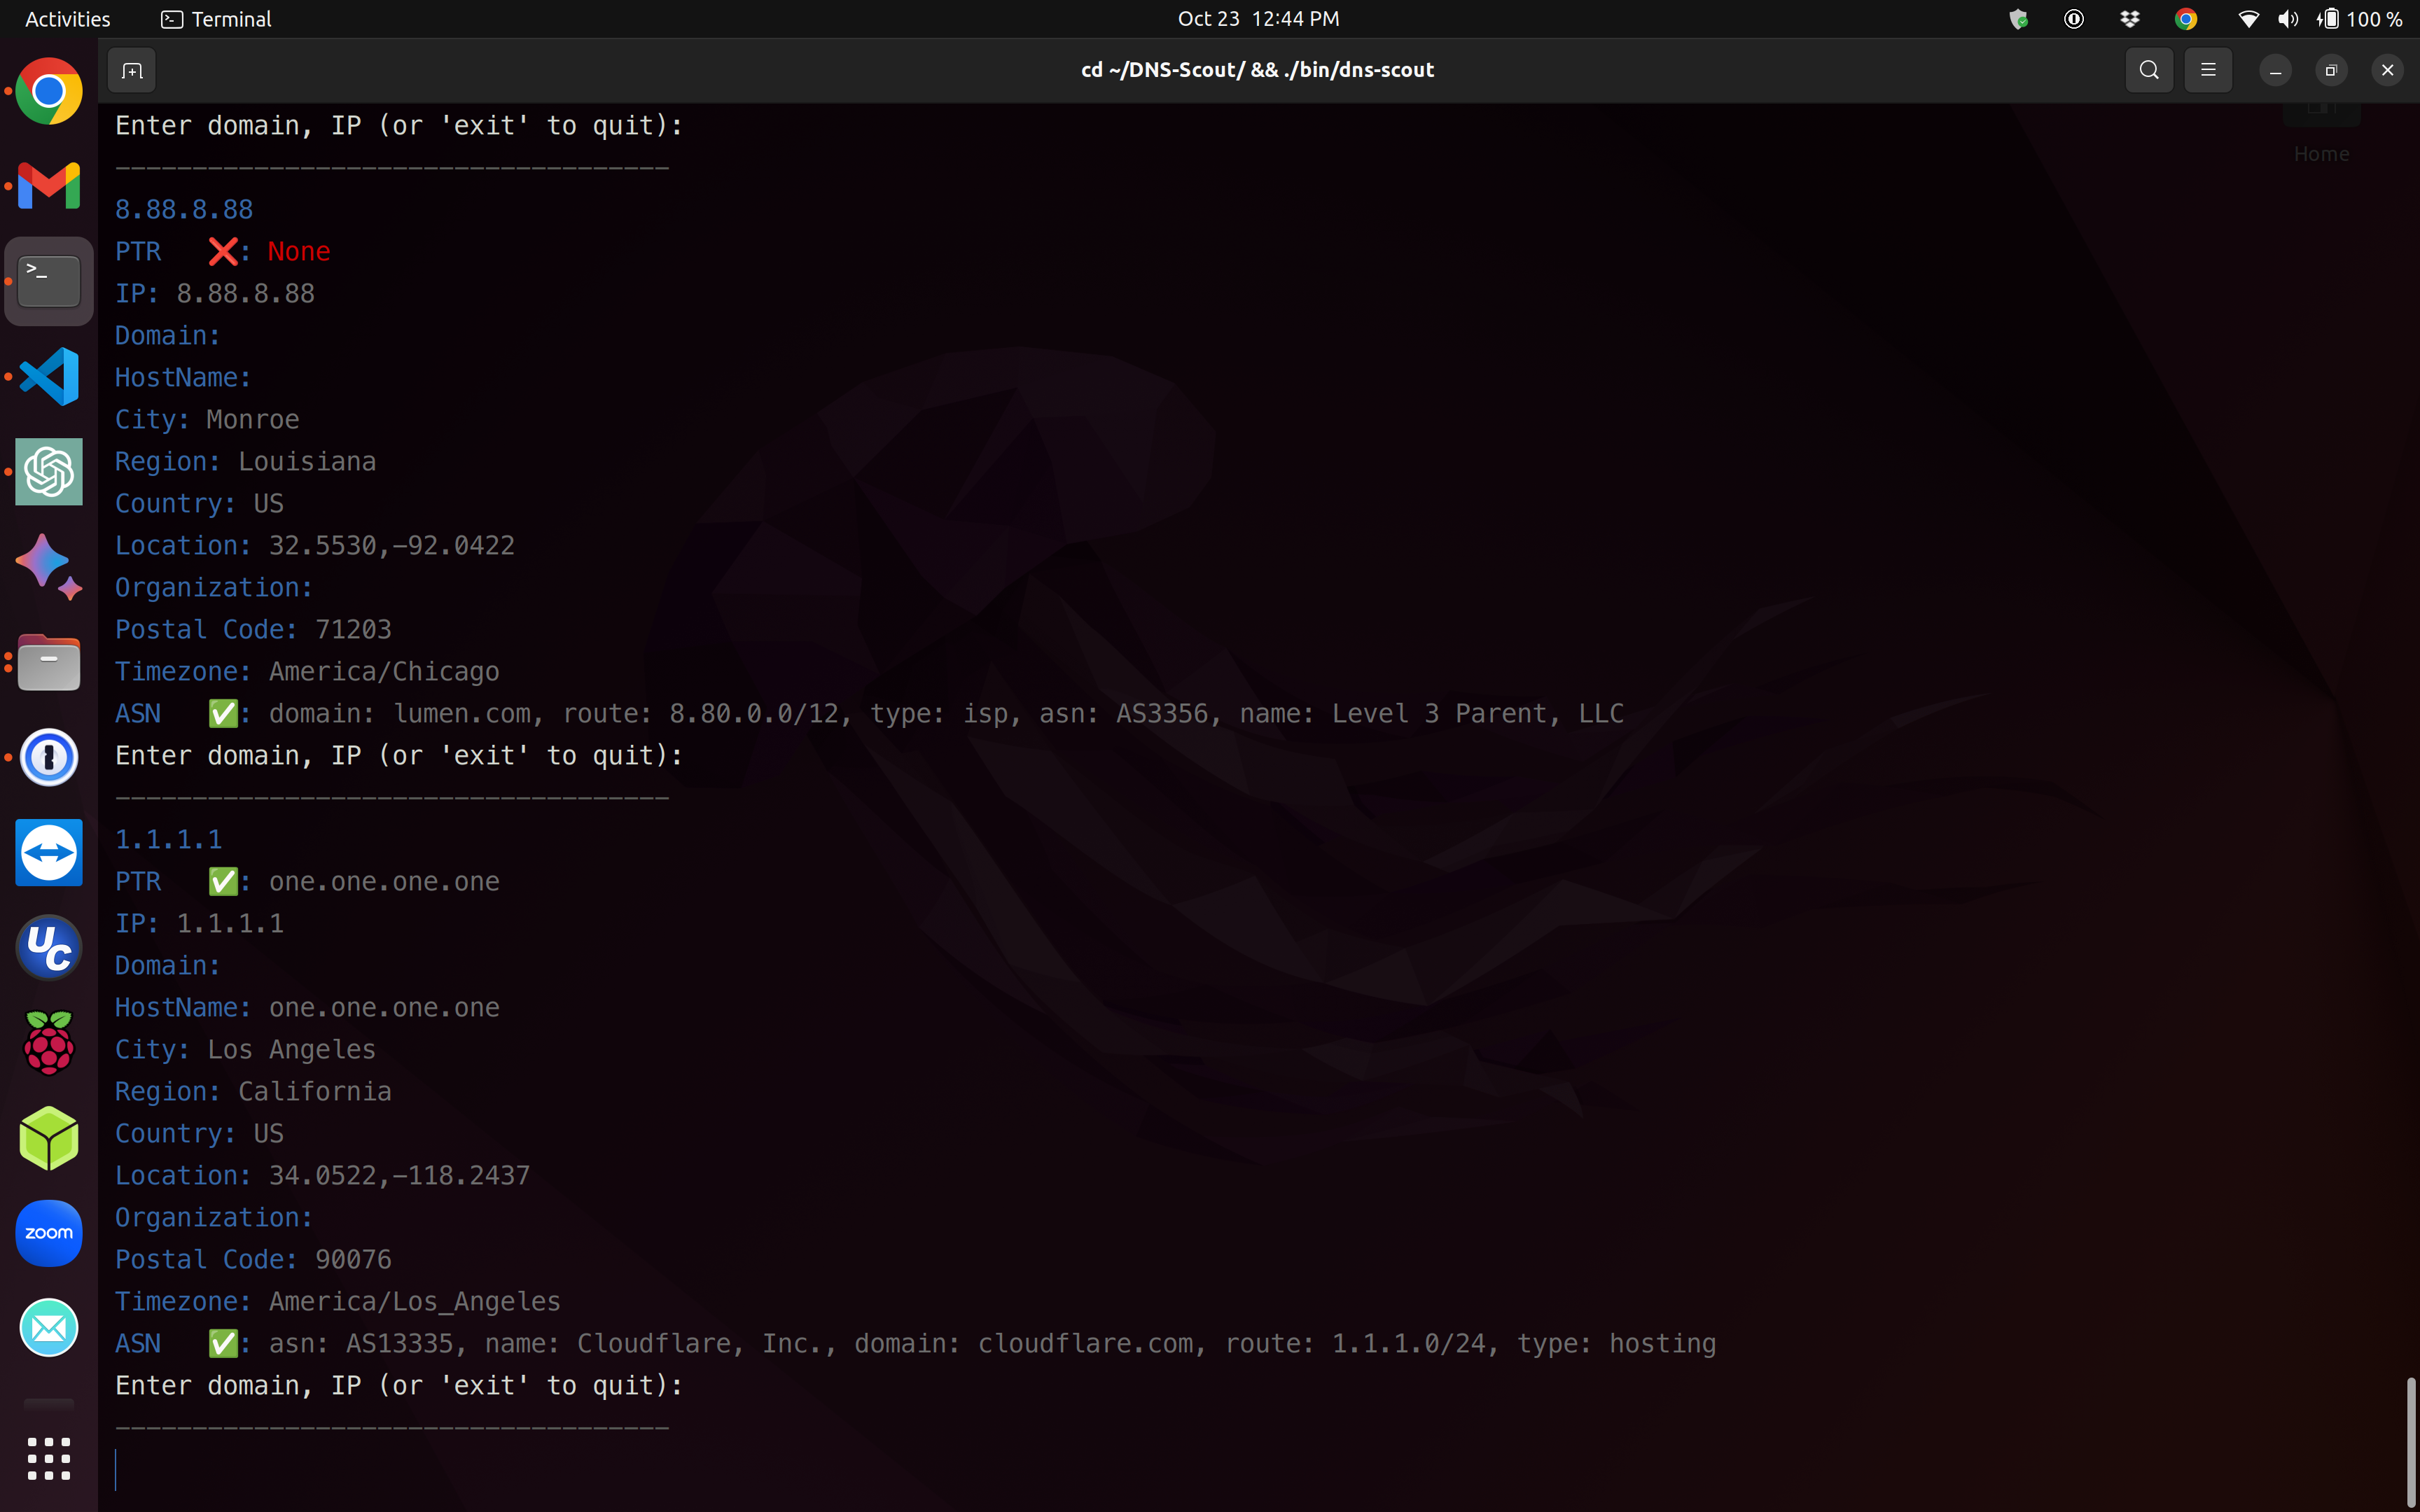This screenshot has width=2420, height=1512.
Task: Click the Region: Louisiana line
Action: (246, 462)
